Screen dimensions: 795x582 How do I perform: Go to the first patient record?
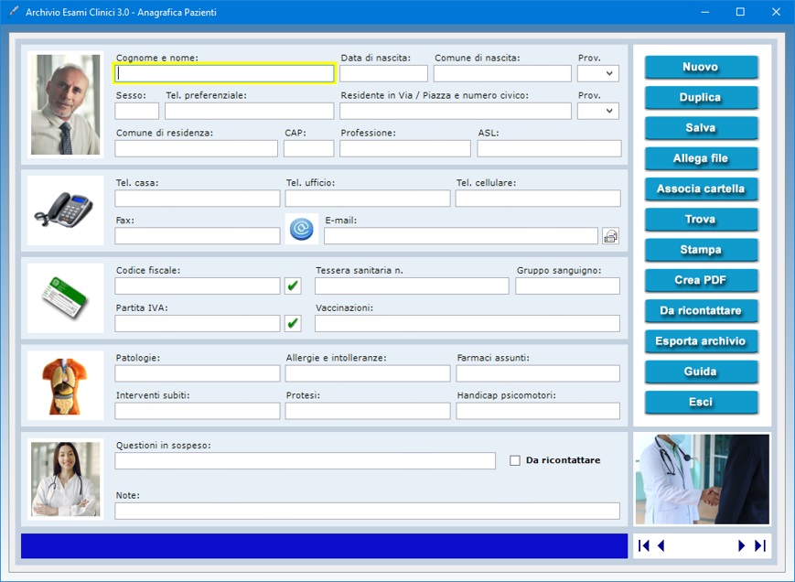click(644, 545)
